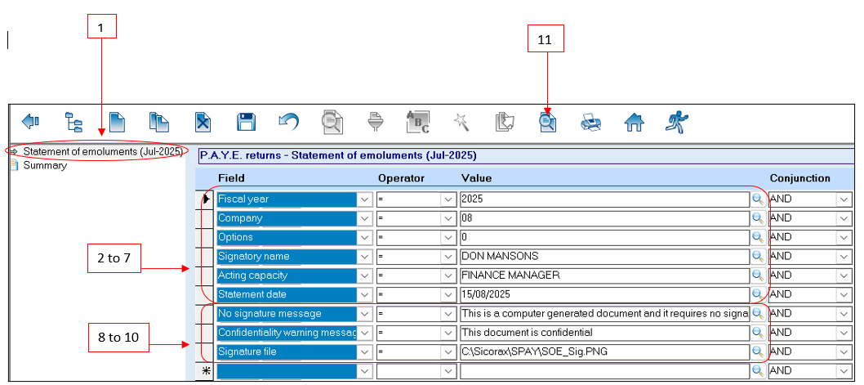This screenshot has width=864, height=385.
Task: Open the field dropdown on the blank new row
Action: point(365,371)
